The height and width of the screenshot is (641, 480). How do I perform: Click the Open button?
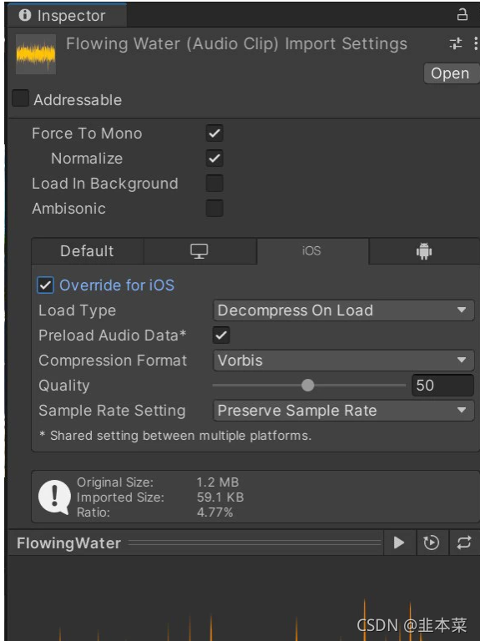(x=450, y=73)
